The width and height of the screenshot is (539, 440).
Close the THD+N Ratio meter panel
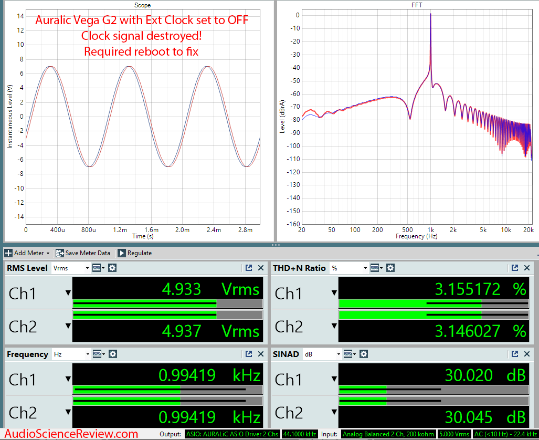coord(527,268)
